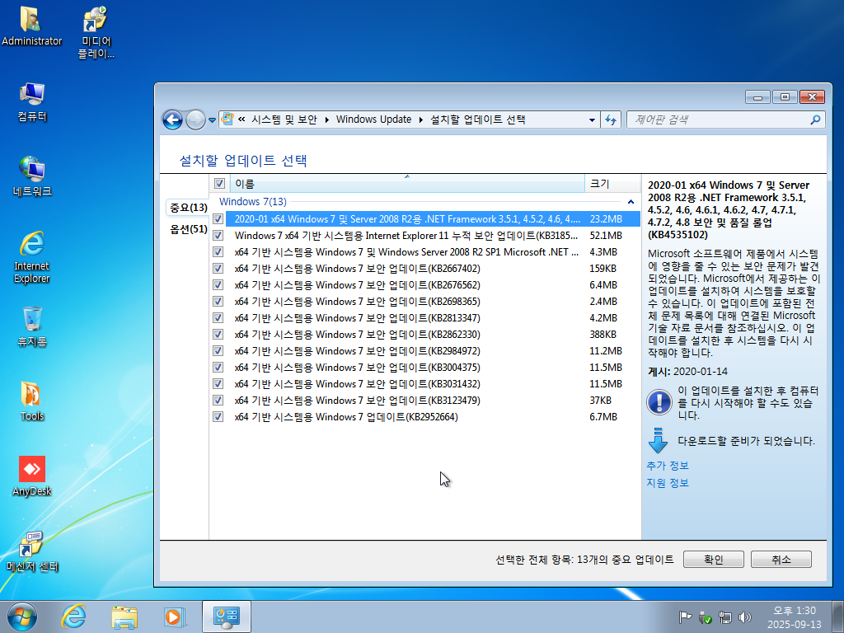Click the Forward navigation arrow
844x633 pixels.
pyautogui.click(x=195, y=120)
